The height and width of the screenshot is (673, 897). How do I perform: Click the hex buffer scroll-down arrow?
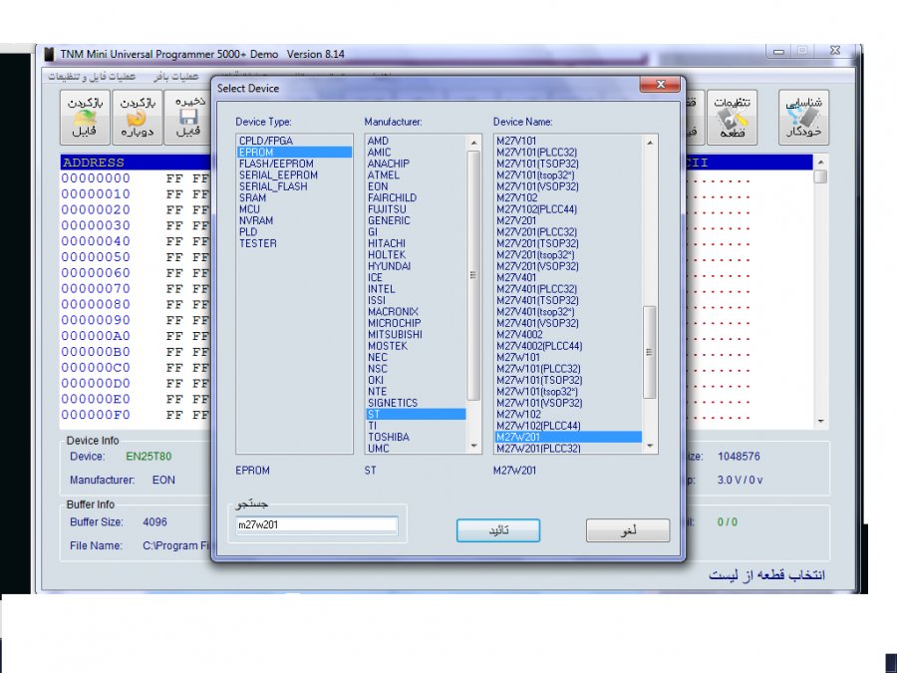[x=821, y=422]
